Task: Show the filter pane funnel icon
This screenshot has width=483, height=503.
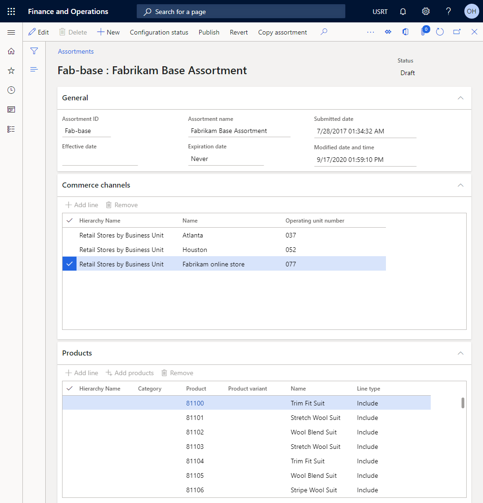Action: point(34,51)
